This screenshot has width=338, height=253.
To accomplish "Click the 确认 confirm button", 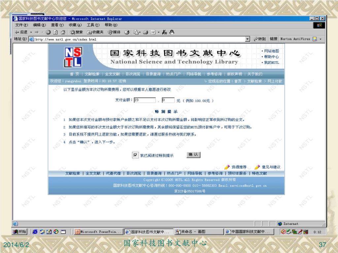I will (x=193, y=155).
